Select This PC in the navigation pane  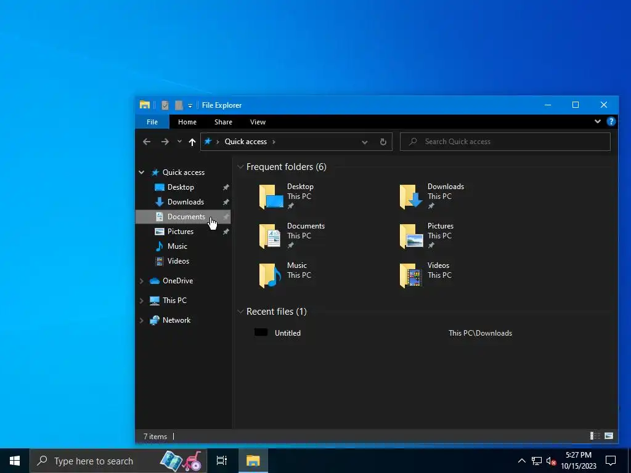pos(174,301)
